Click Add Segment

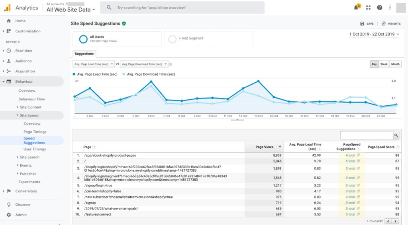191,39
